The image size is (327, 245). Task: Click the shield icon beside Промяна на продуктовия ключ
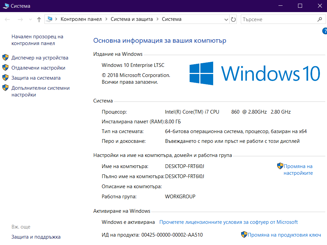tap(244, 234)
